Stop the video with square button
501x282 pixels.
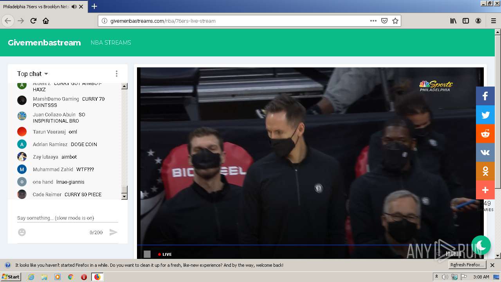click(147, 254)
